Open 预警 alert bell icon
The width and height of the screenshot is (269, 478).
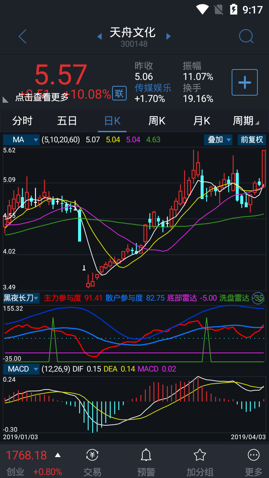(146, 455)
